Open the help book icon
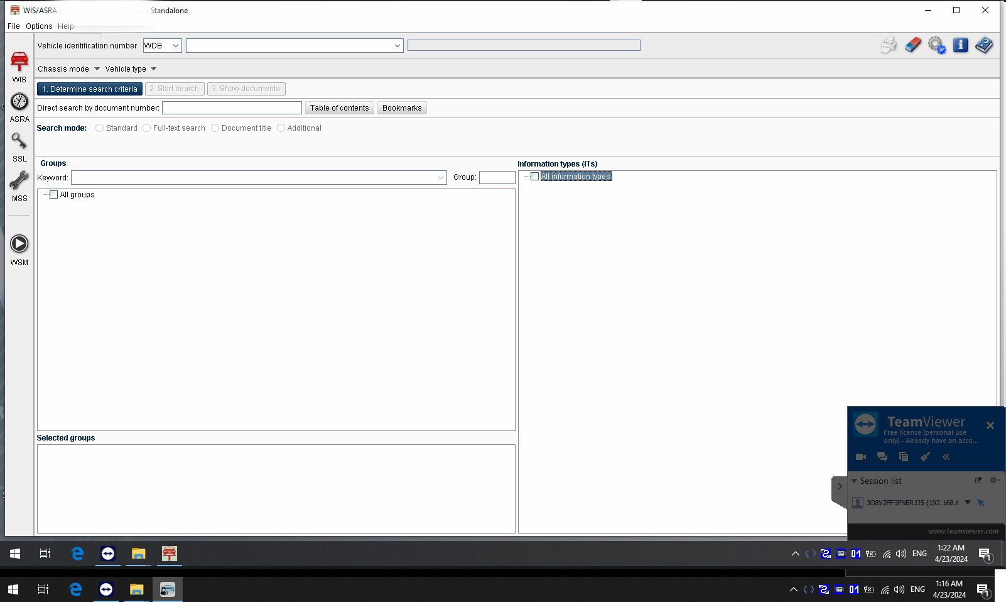The height and width of the screenshot is (602, 1006). (984, 45)
